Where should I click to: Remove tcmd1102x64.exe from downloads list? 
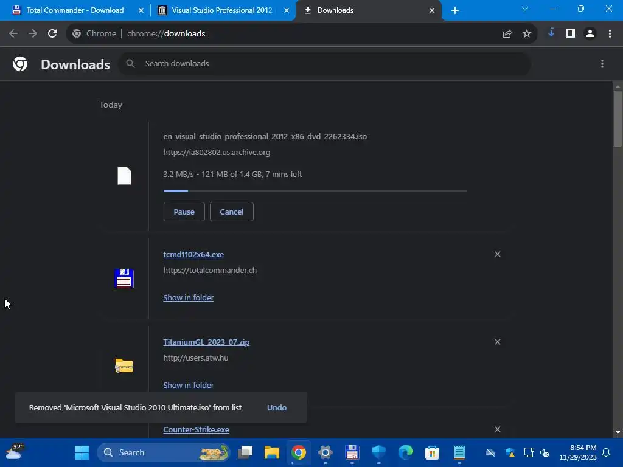point(498,254)
